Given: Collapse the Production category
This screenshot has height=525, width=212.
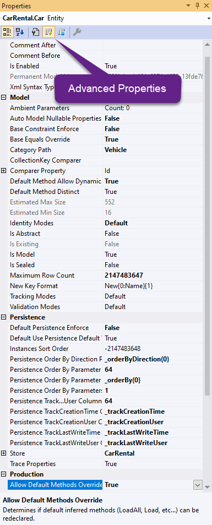Looking at the screenshot, I should pos(4,474).
